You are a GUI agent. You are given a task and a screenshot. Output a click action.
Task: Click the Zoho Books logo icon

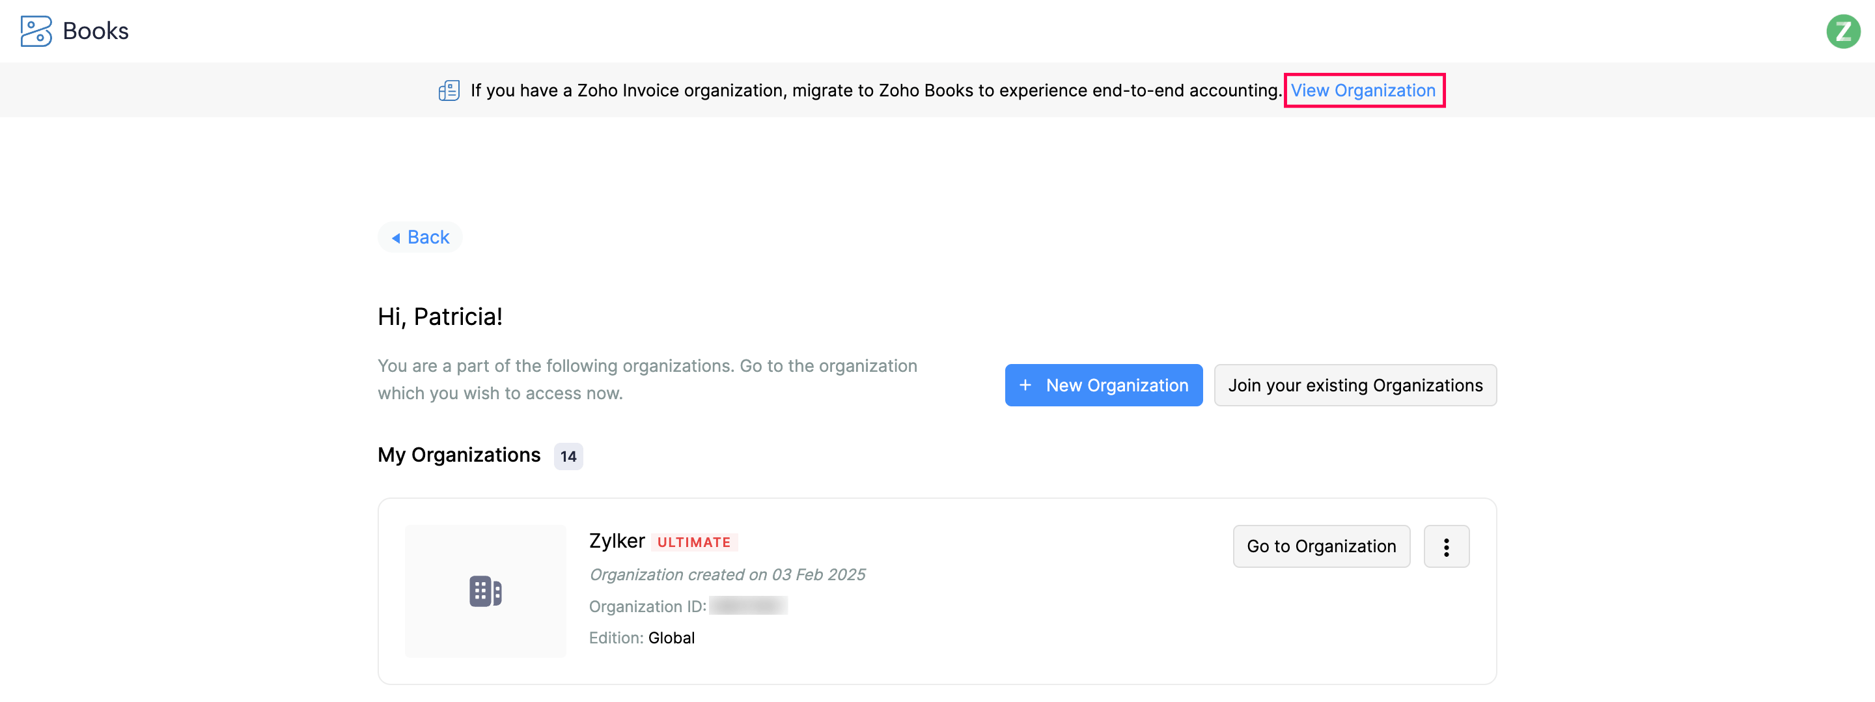coord(36,31)
